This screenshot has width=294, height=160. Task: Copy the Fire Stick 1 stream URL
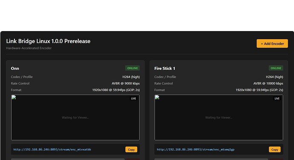pos(275,149)
